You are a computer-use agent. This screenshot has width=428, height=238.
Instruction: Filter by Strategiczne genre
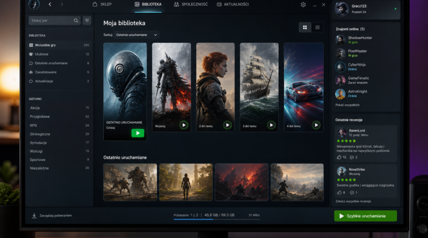coord(59,134)
